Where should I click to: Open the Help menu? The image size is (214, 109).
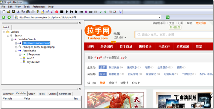point(51,7)
